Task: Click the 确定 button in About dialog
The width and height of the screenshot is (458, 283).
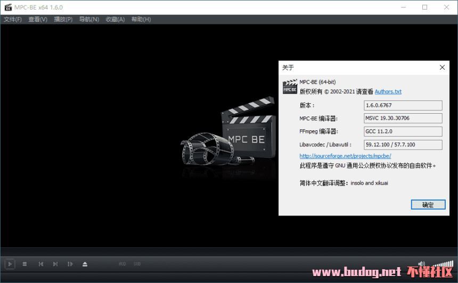Action: [x=428, y=205]
